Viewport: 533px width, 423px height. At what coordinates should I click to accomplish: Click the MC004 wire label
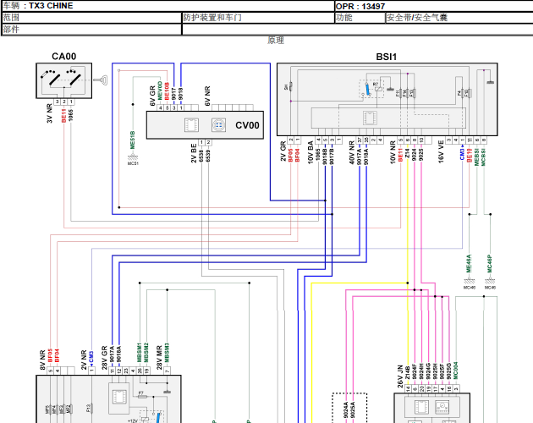(x=455, y=371)
